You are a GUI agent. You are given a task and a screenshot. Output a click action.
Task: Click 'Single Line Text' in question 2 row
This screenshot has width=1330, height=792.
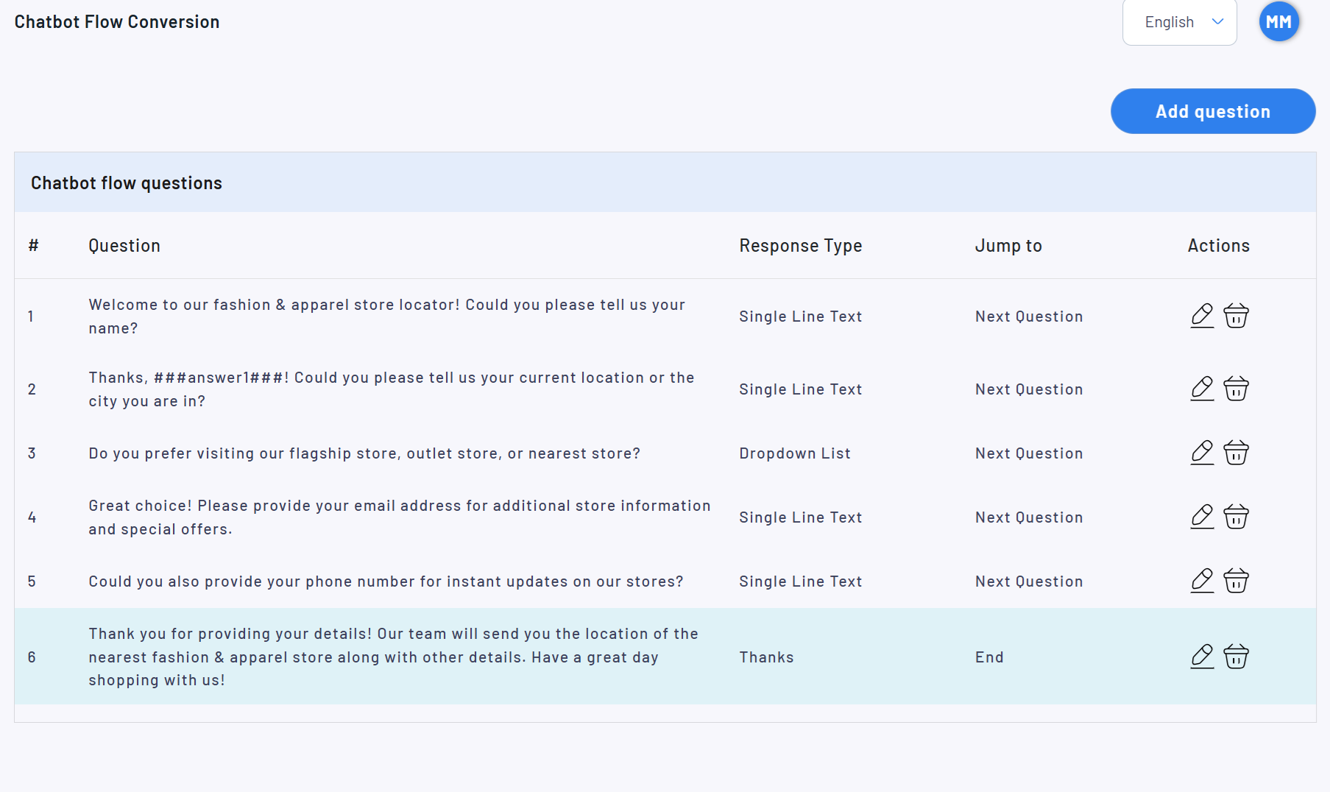pos(801,389)
